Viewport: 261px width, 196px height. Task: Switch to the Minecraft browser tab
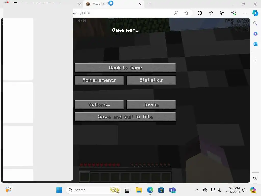point(113,4)
